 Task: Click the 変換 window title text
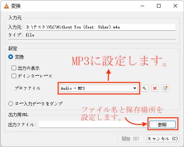[16, 6]
